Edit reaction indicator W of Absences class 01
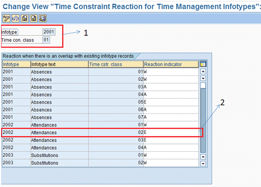 pyautogui.click(x=171, y=72)
